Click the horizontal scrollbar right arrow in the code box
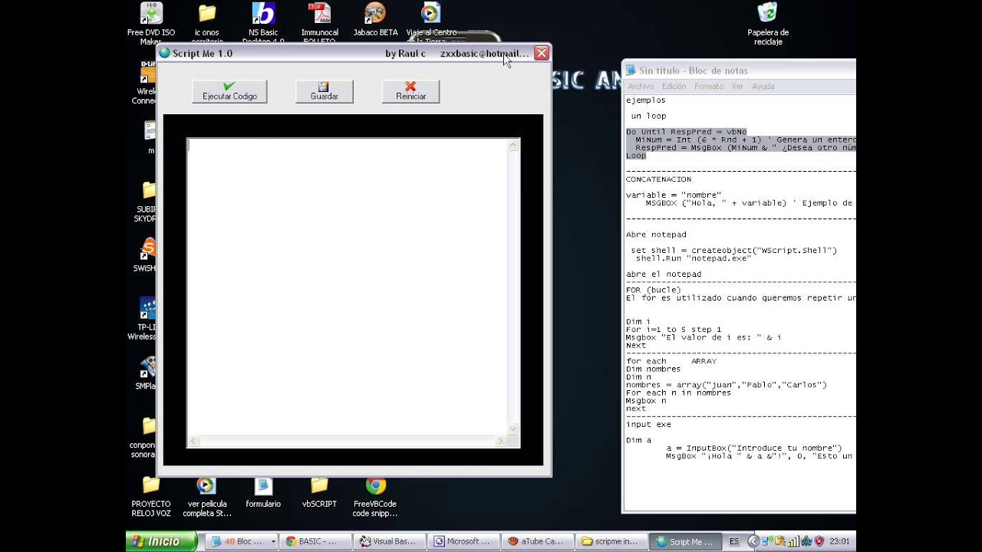 coord(500,441)
